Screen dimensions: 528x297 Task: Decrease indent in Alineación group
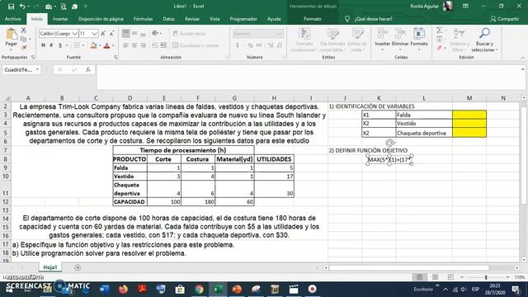point(155,45)
